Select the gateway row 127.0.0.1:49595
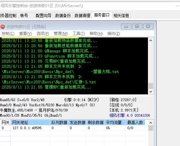The image size is (180, 146). point(73,128)
